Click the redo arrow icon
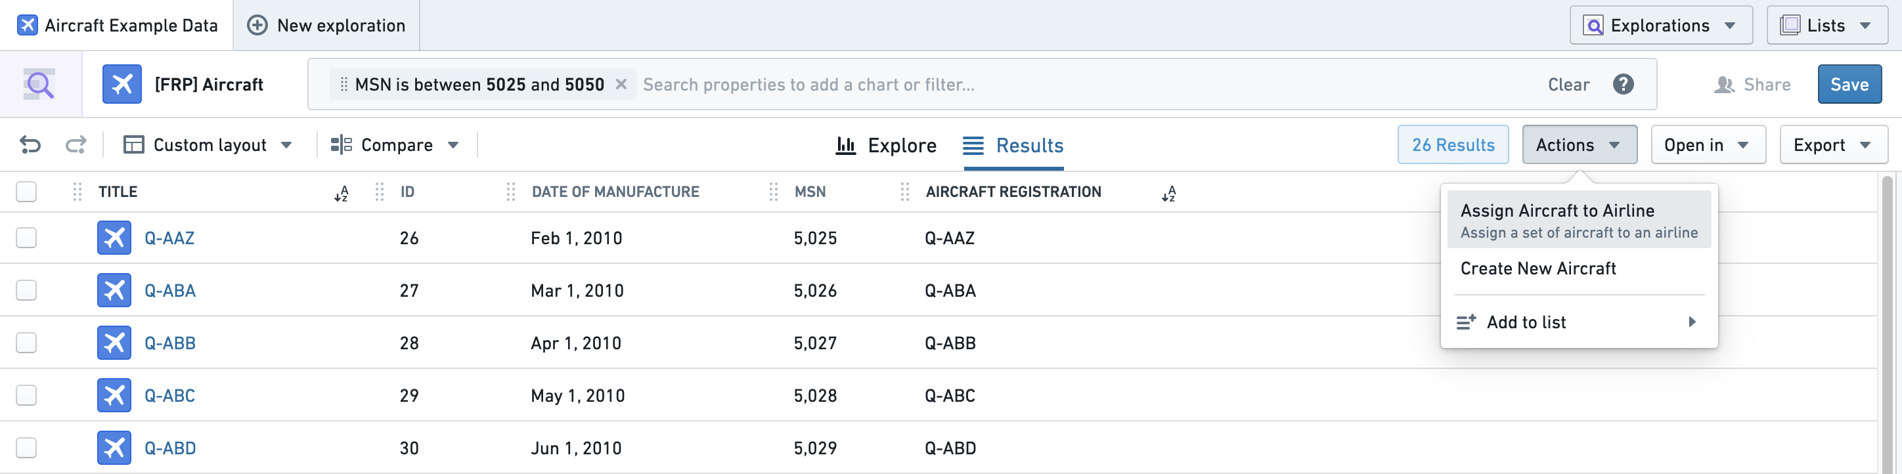Viewport: 1902px width, 474px height. point(76,144)
